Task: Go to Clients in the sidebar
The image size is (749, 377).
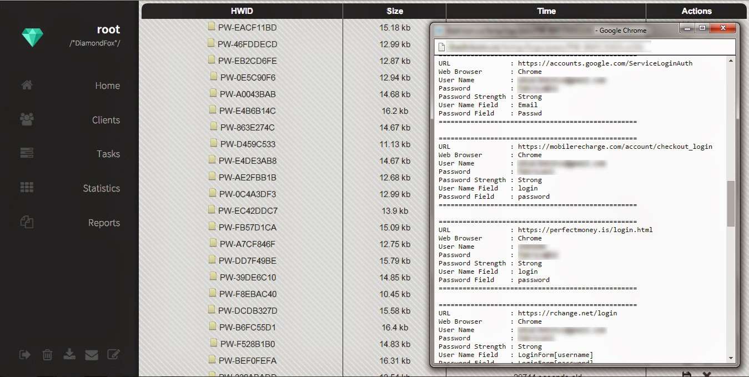Action: 106,120
